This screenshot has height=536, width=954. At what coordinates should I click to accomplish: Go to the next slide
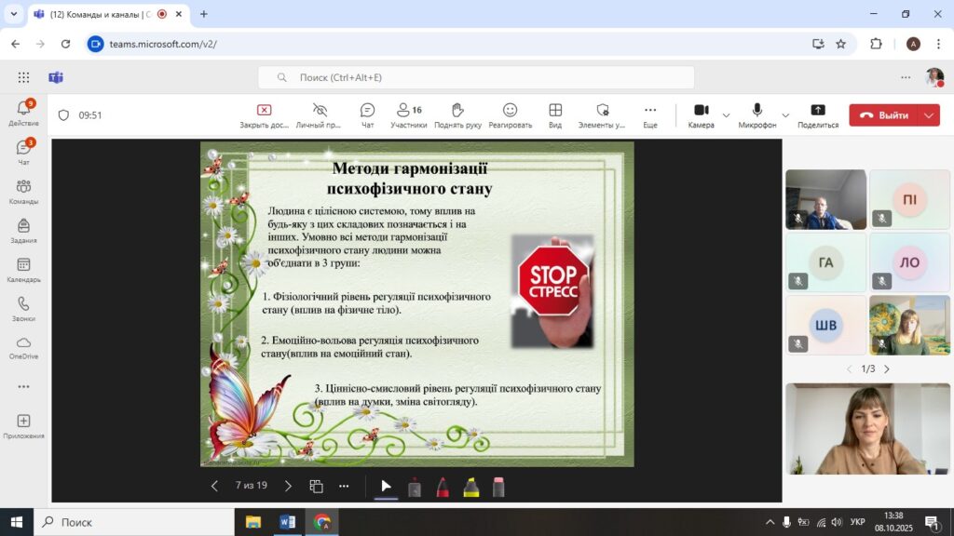(288, 486)
